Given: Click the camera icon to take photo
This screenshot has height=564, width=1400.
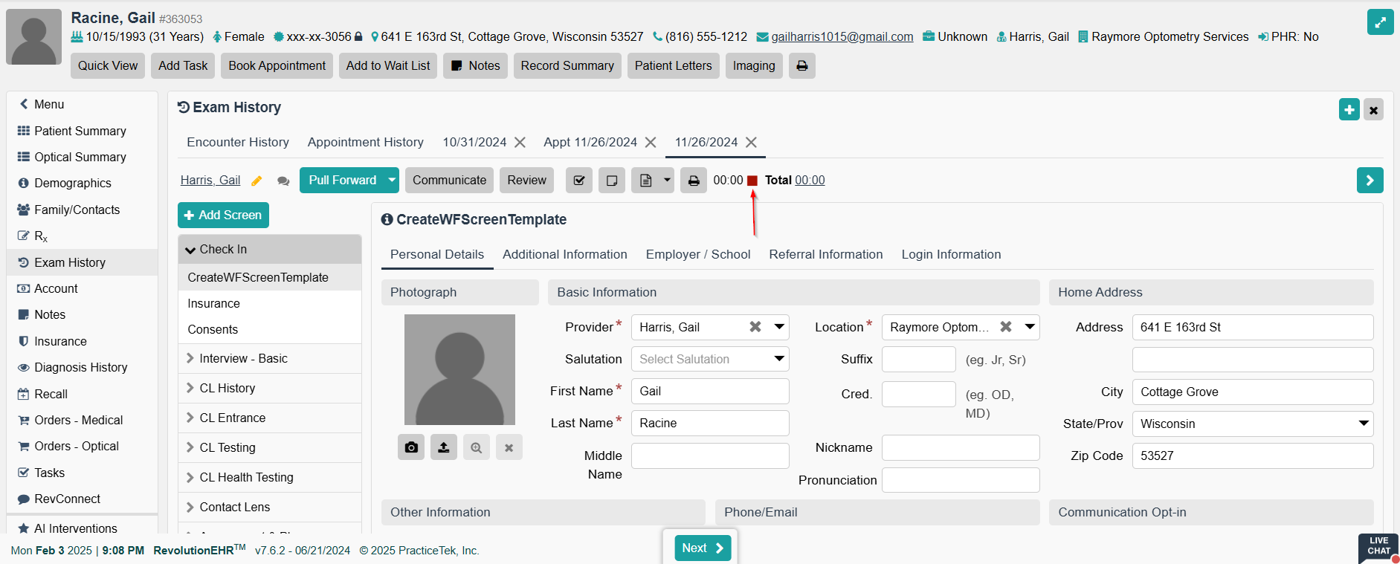Looking at the screenshot, I should (x=411, y=447).
